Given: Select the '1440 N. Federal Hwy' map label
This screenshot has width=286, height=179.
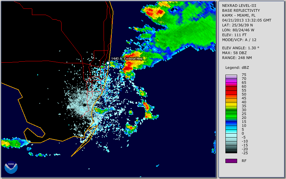Looking at the screenshot, I should pos(127,58).
